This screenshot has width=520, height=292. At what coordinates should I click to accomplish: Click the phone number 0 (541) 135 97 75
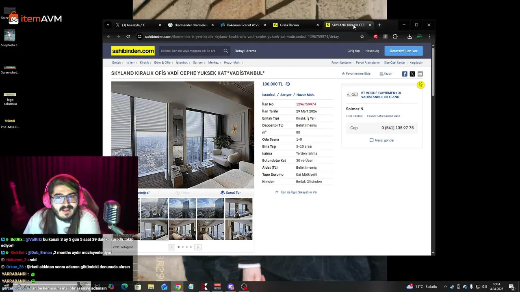pyautogui.click(x=397, y=128)
